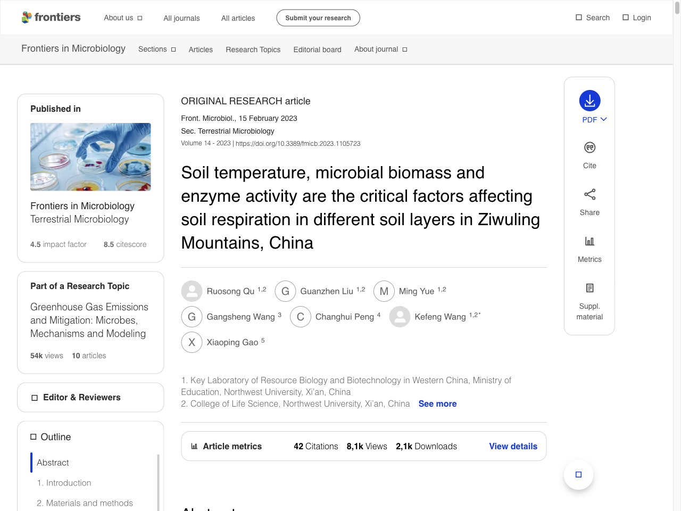Expand the Editor & Reviewers panel
This screenshot has width=681, height=511.
(34, 397)
